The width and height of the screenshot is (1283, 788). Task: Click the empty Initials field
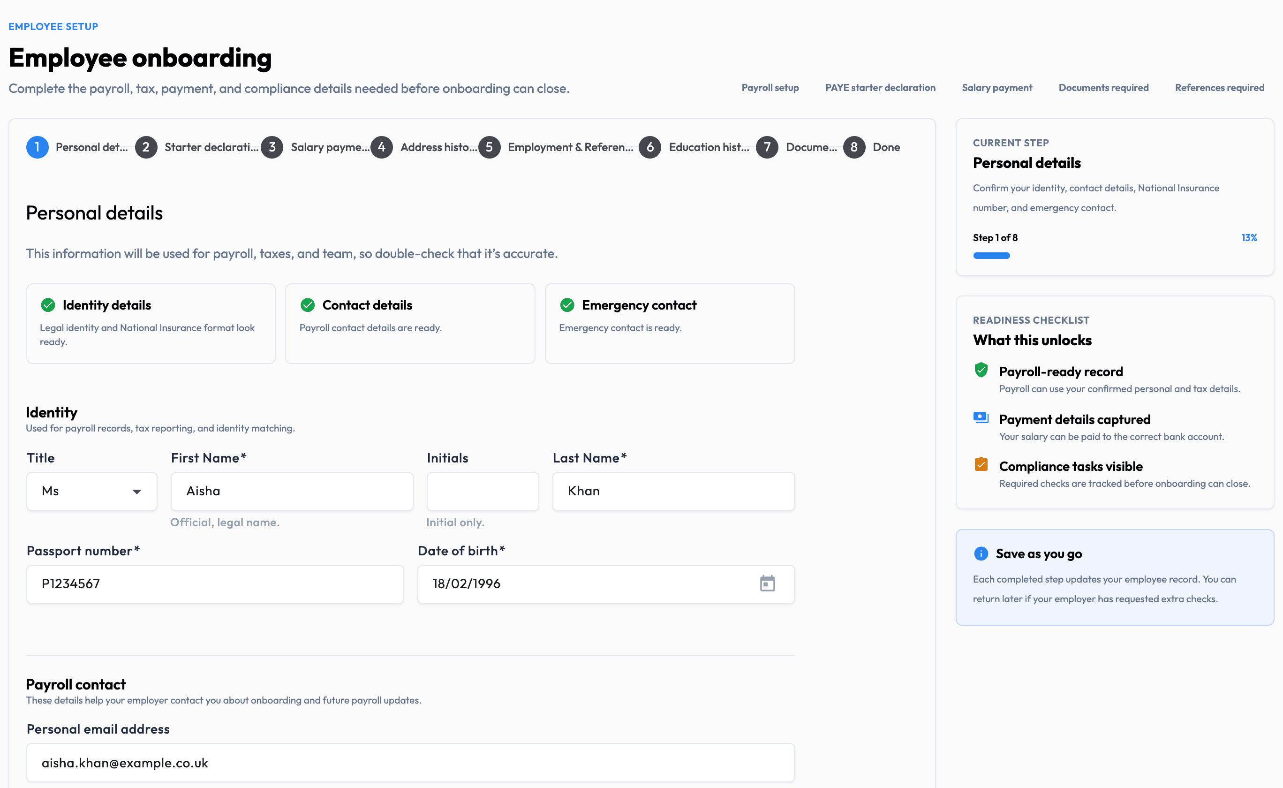click(x=483, y=492)
